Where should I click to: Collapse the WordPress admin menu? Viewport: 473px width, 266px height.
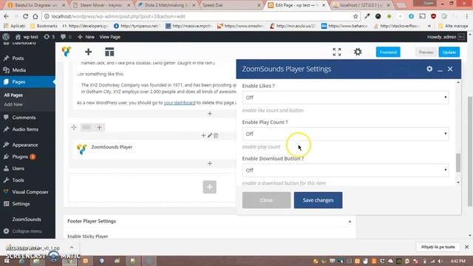coord(23,231)
